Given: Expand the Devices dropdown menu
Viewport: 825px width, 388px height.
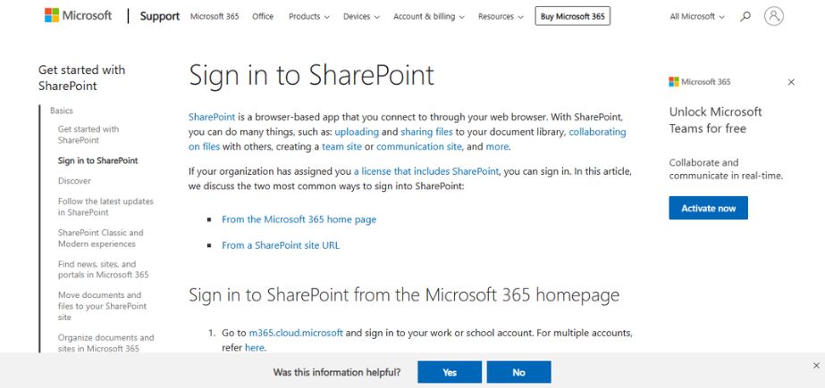Looking at the screenshot, I should coord(361,17).
